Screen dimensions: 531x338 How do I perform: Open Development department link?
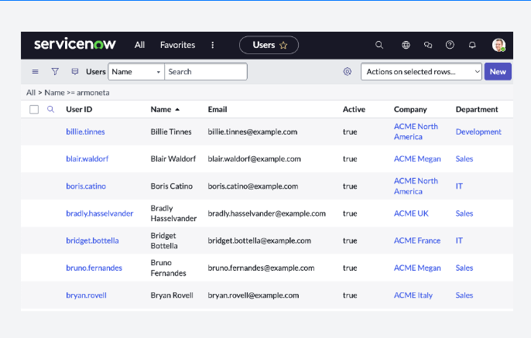click(x=478, y=131)
